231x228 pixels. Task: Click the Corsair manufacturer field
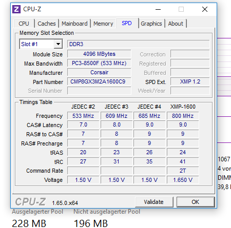coord(99,72)
